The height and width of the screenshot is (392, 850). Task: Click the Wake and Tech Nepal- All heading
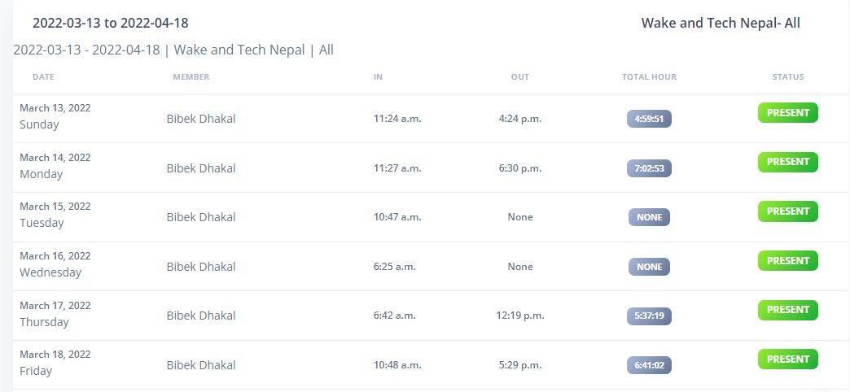tap(721, 23)
